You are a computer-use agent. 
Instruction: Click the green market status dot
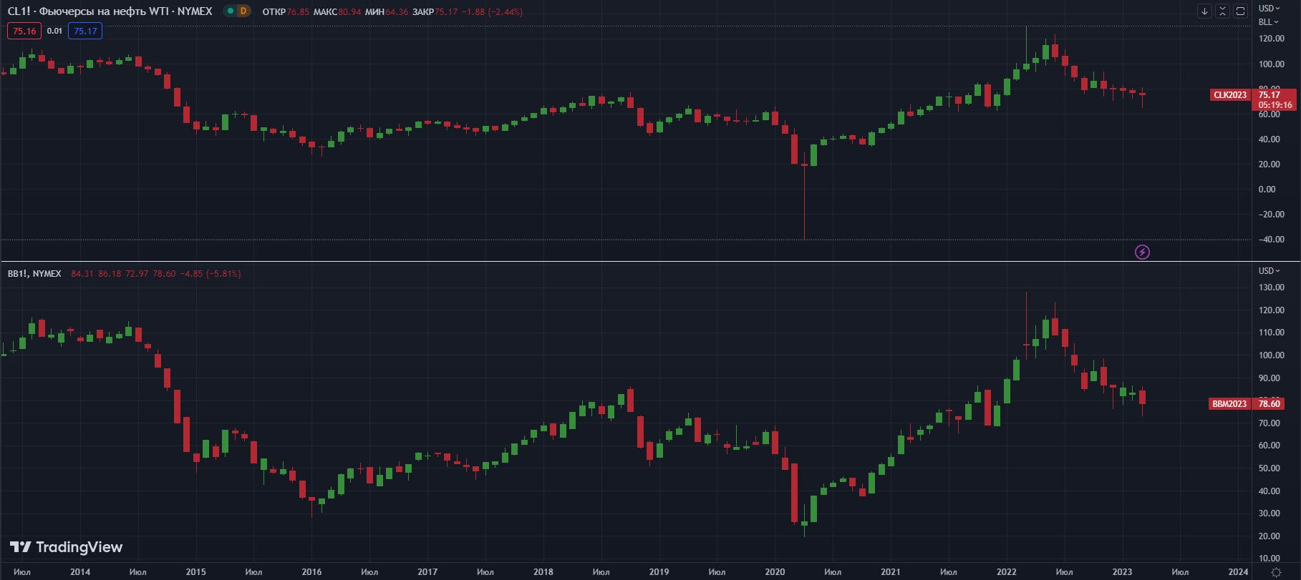[x=230, y=11]
